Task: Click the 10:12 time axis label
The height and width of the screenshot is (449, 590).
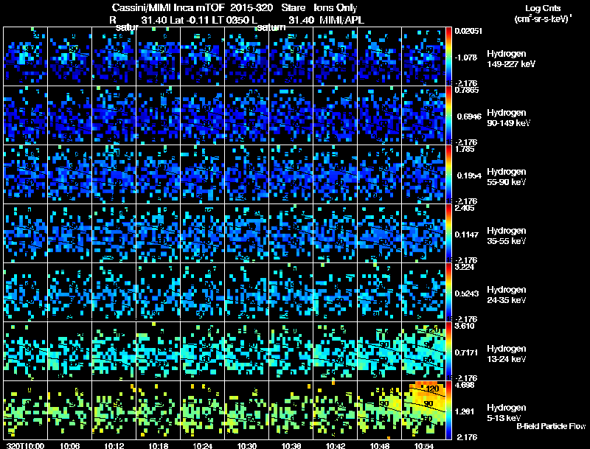Action: 114,445
